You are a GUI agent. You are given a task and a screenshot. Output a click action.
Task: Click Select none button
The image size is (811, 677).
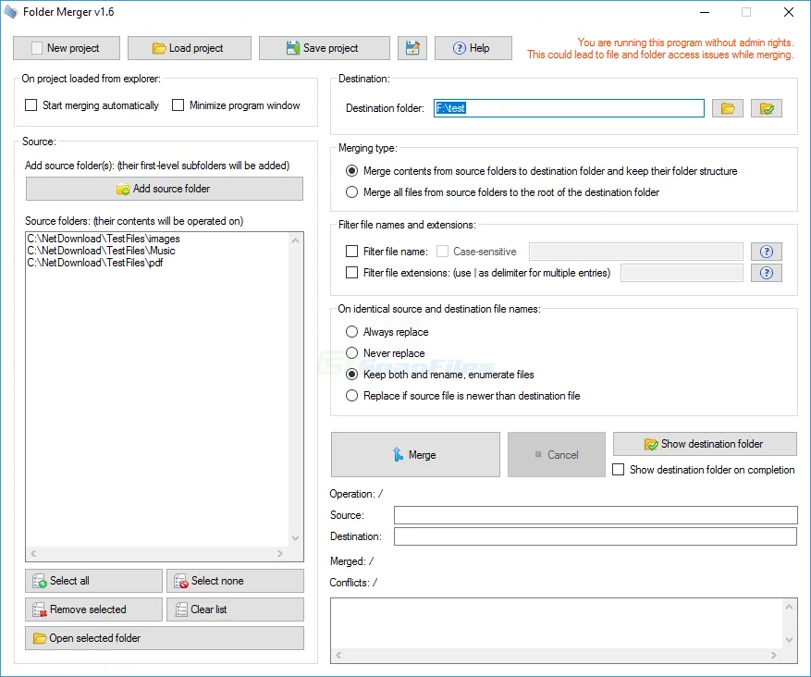(235, 581)
